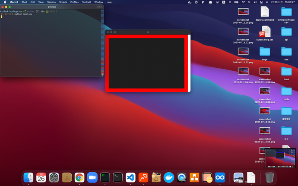
Task: Launch Docker Desktop from the Dock
Action: click(169, 177)
